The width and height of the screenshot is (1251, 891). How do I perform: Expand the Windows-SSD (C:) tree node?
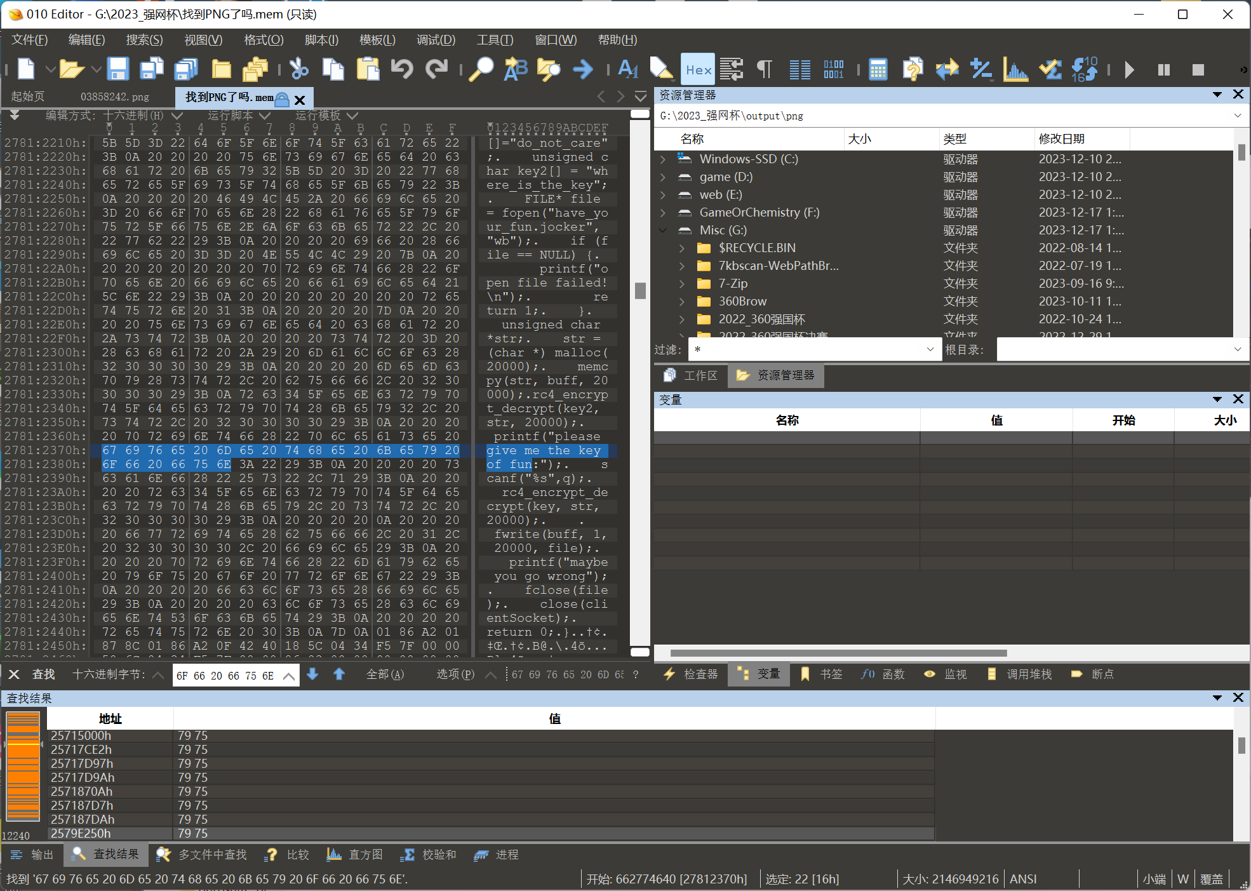[x=663, y=159]
